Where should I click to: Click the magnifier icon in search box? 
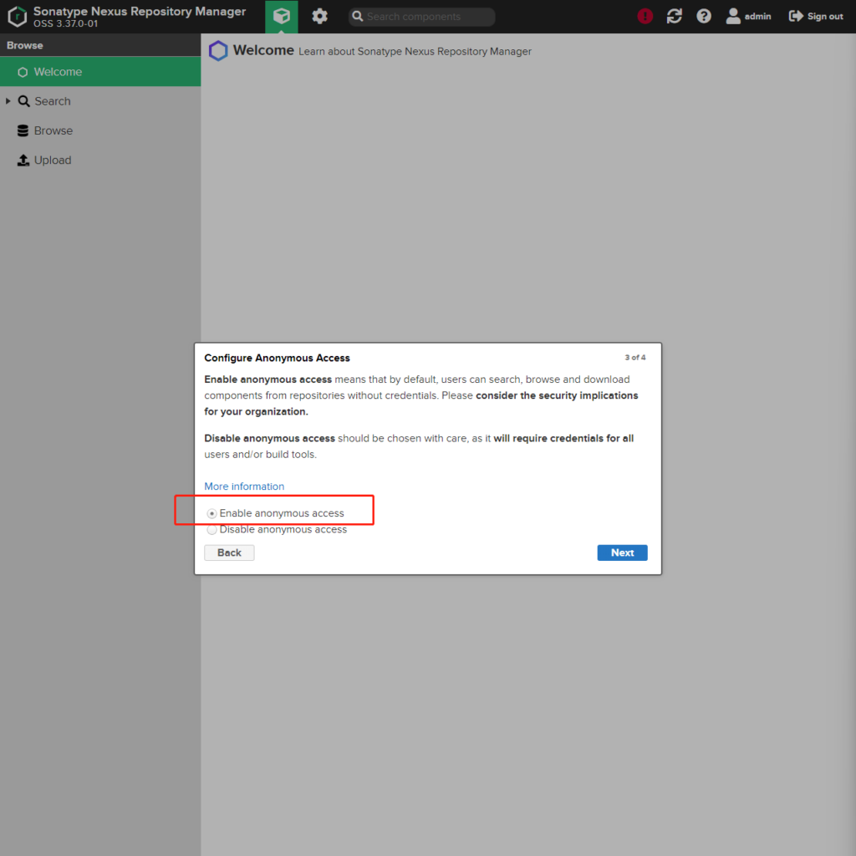point(358,17)
